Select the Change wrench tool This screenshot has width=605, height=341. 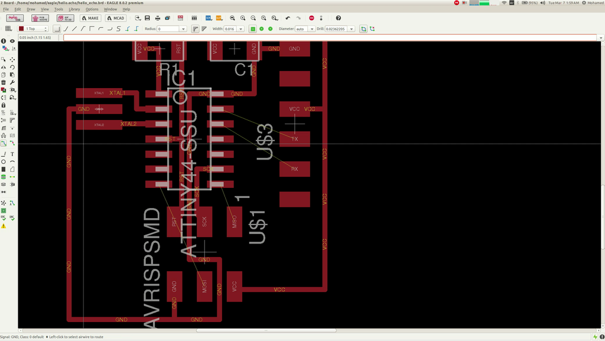point(12,82)
